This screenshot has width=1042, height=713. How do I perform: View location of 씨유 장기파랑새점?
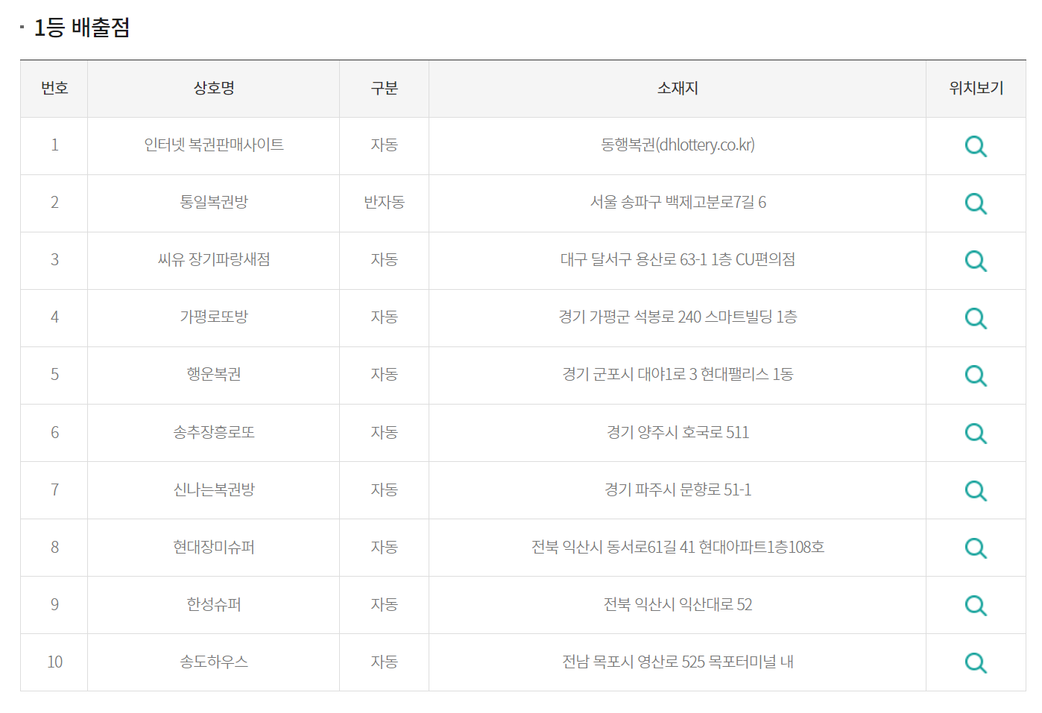[x=975, y=261]
